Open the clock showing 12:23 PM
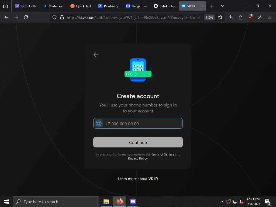 click(x=253, y=202)
